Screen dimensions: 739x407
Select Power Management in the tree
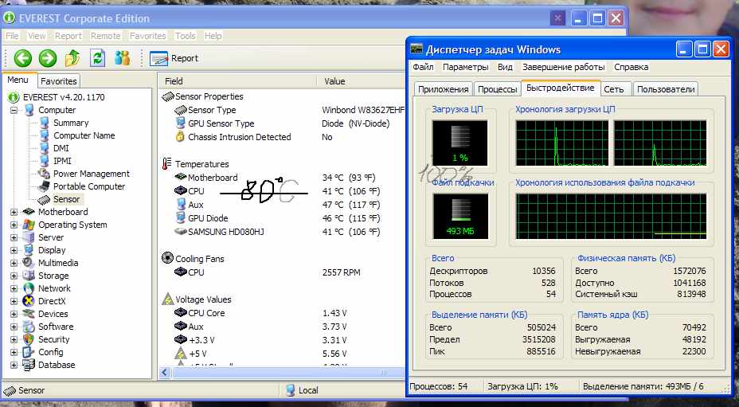91,174
